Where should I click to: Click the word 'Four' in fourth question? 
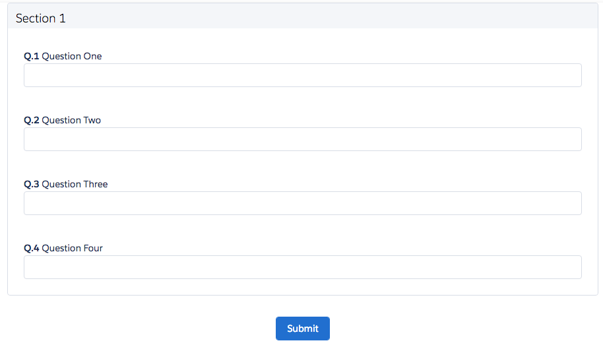93,248
